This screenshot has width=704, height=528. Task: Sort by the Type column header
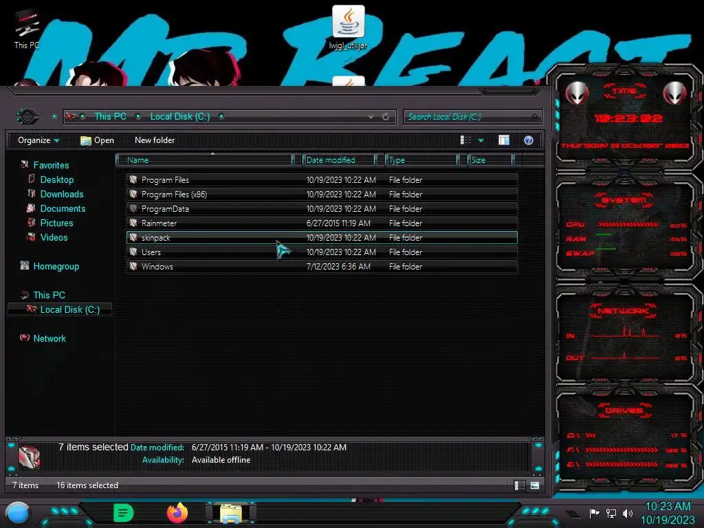(x=421, y=159)
